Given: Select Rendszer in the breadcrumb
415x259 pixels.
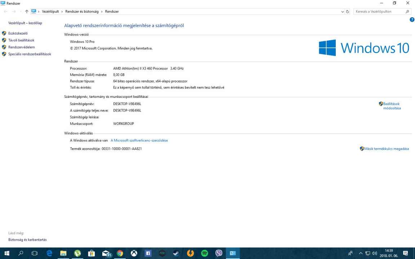Looking at the screenshot, I should 112,12.
